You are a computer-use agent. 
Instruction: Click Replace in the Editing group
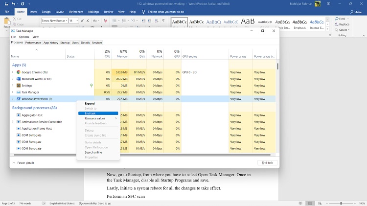(x=344, y=24)
